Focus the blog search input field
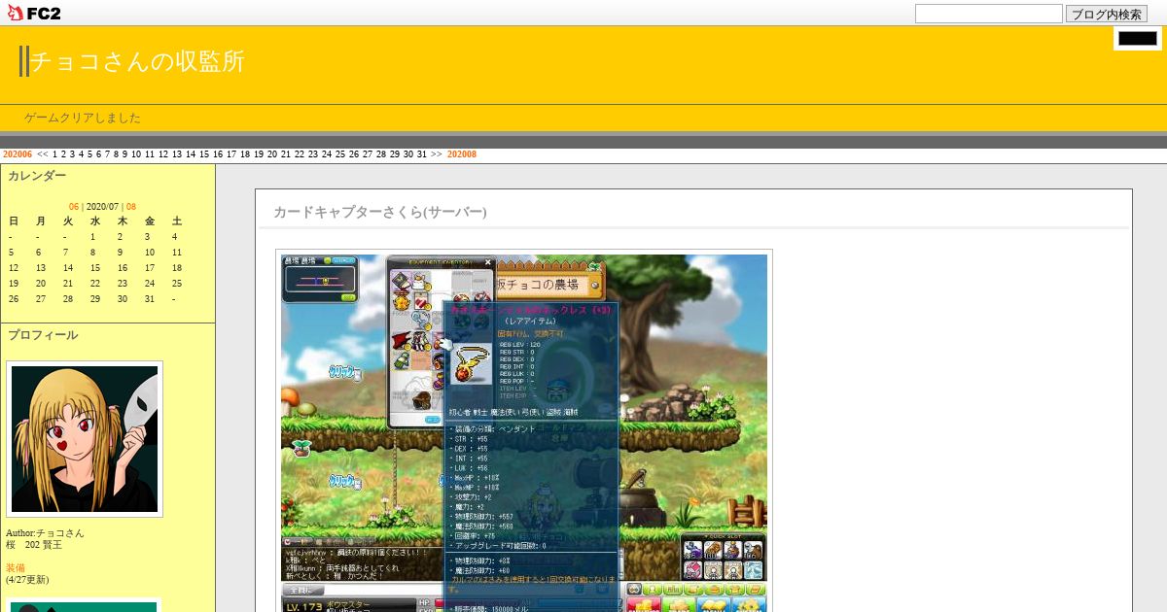 [988, 14]
